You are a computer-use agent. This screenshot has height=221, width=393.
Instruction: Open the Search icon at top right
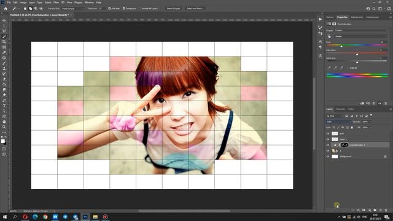[374, 9]
